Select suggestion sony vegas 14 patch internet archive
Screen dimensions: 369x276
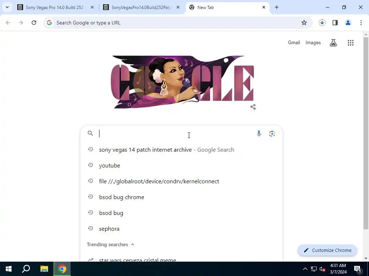pyautogui.click(x=181, y=150)
